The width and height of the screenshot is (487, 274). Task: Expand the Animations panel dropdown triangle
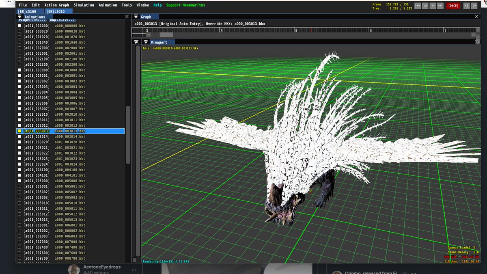click(x=20, y=17)
